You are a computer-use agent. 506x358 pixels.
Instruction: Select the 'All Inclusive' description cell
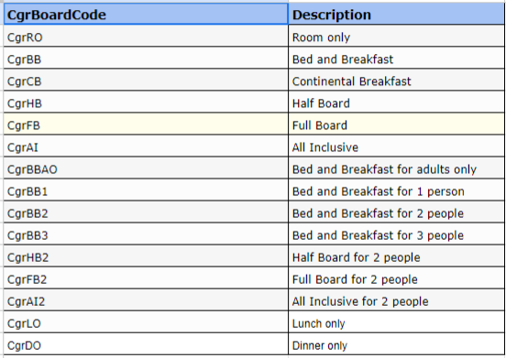[396, 147]
